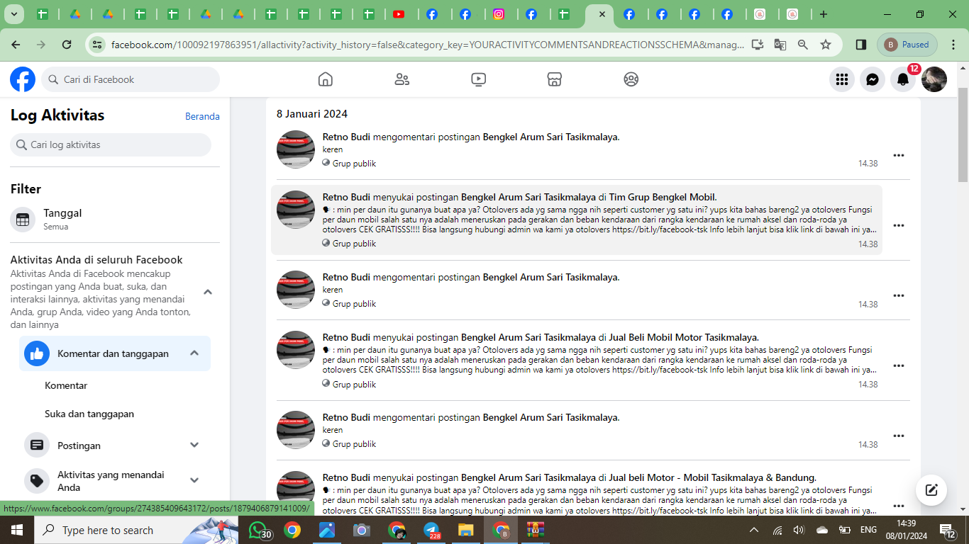Bookmark this page with the star icon
Viewport: 969px width, 544px height.
click(826, 45)
